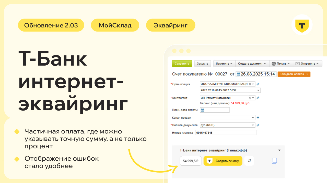
Task: Clear the Организация field with its X
Action: click(250, 84)
